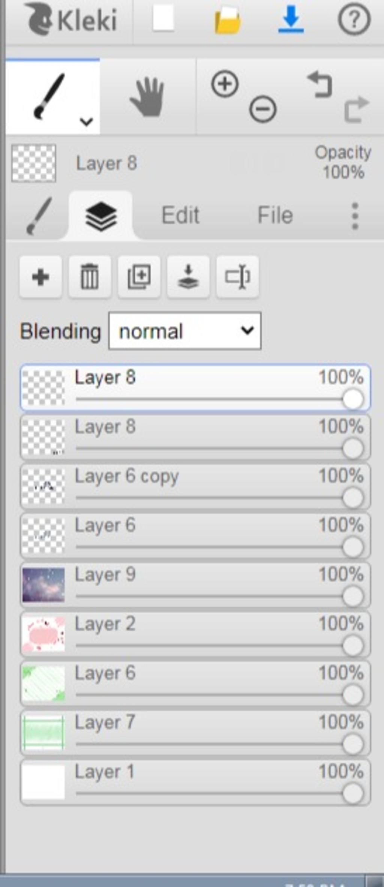Select the Hand pan tool
Viewport: 384px width, 887px height.
pyautogui.click(x=147, y=97)
